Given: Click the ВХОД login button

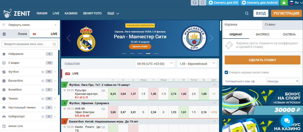Looking at the screenshot, I should [261, 13].
